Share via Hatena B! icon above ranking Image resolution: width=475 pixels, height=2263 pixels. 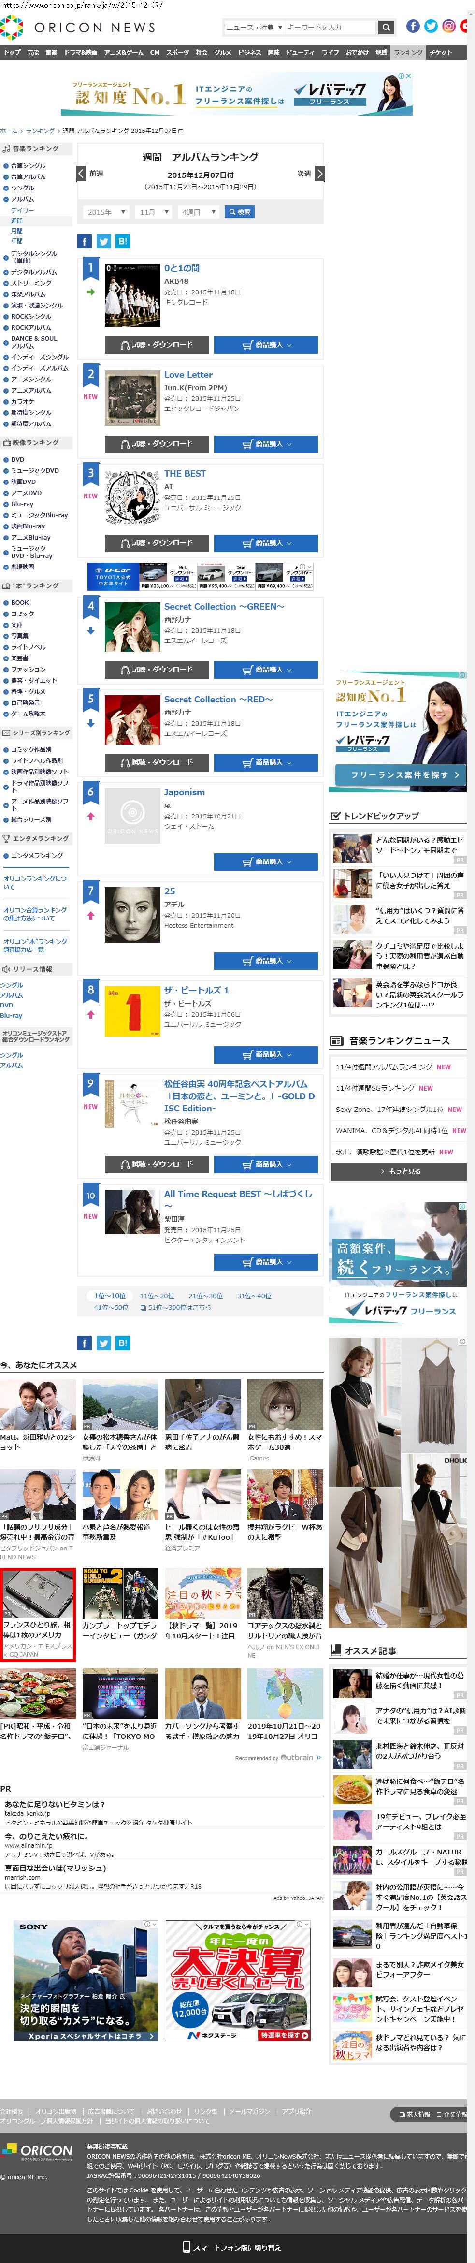(x=122, y=241)
